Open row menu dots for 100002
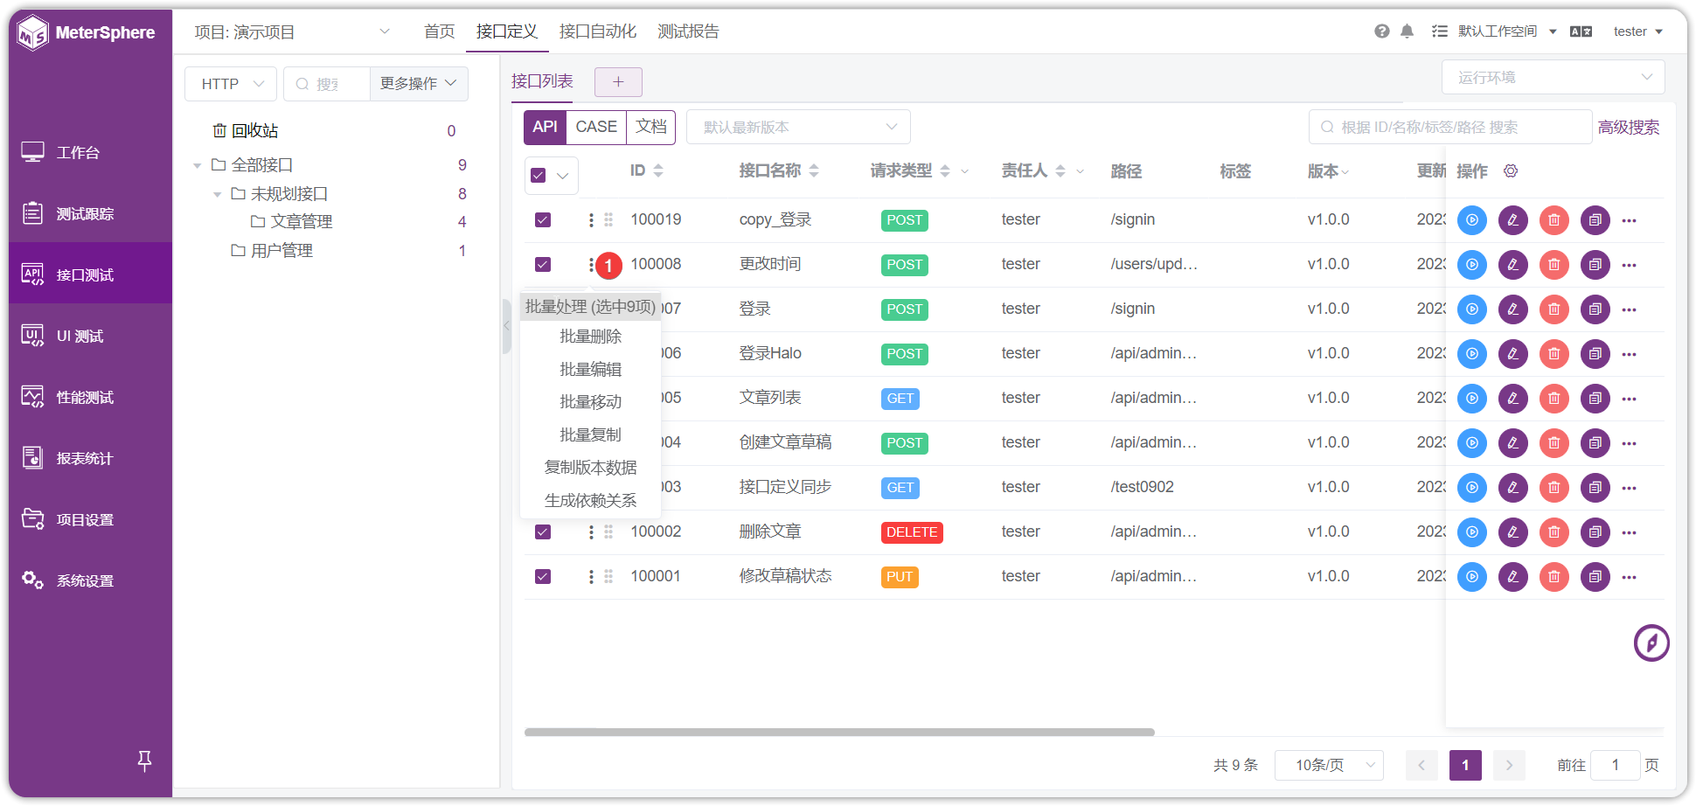Image resolution: width=1696 pixels, height=806 pixels. 592,532
